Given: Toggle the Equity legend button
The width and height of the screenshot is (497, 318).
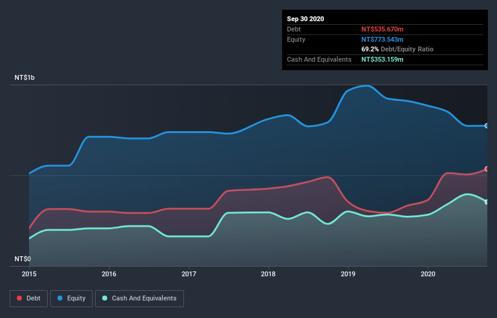Looking at the screenshot, I should point(71,299).
